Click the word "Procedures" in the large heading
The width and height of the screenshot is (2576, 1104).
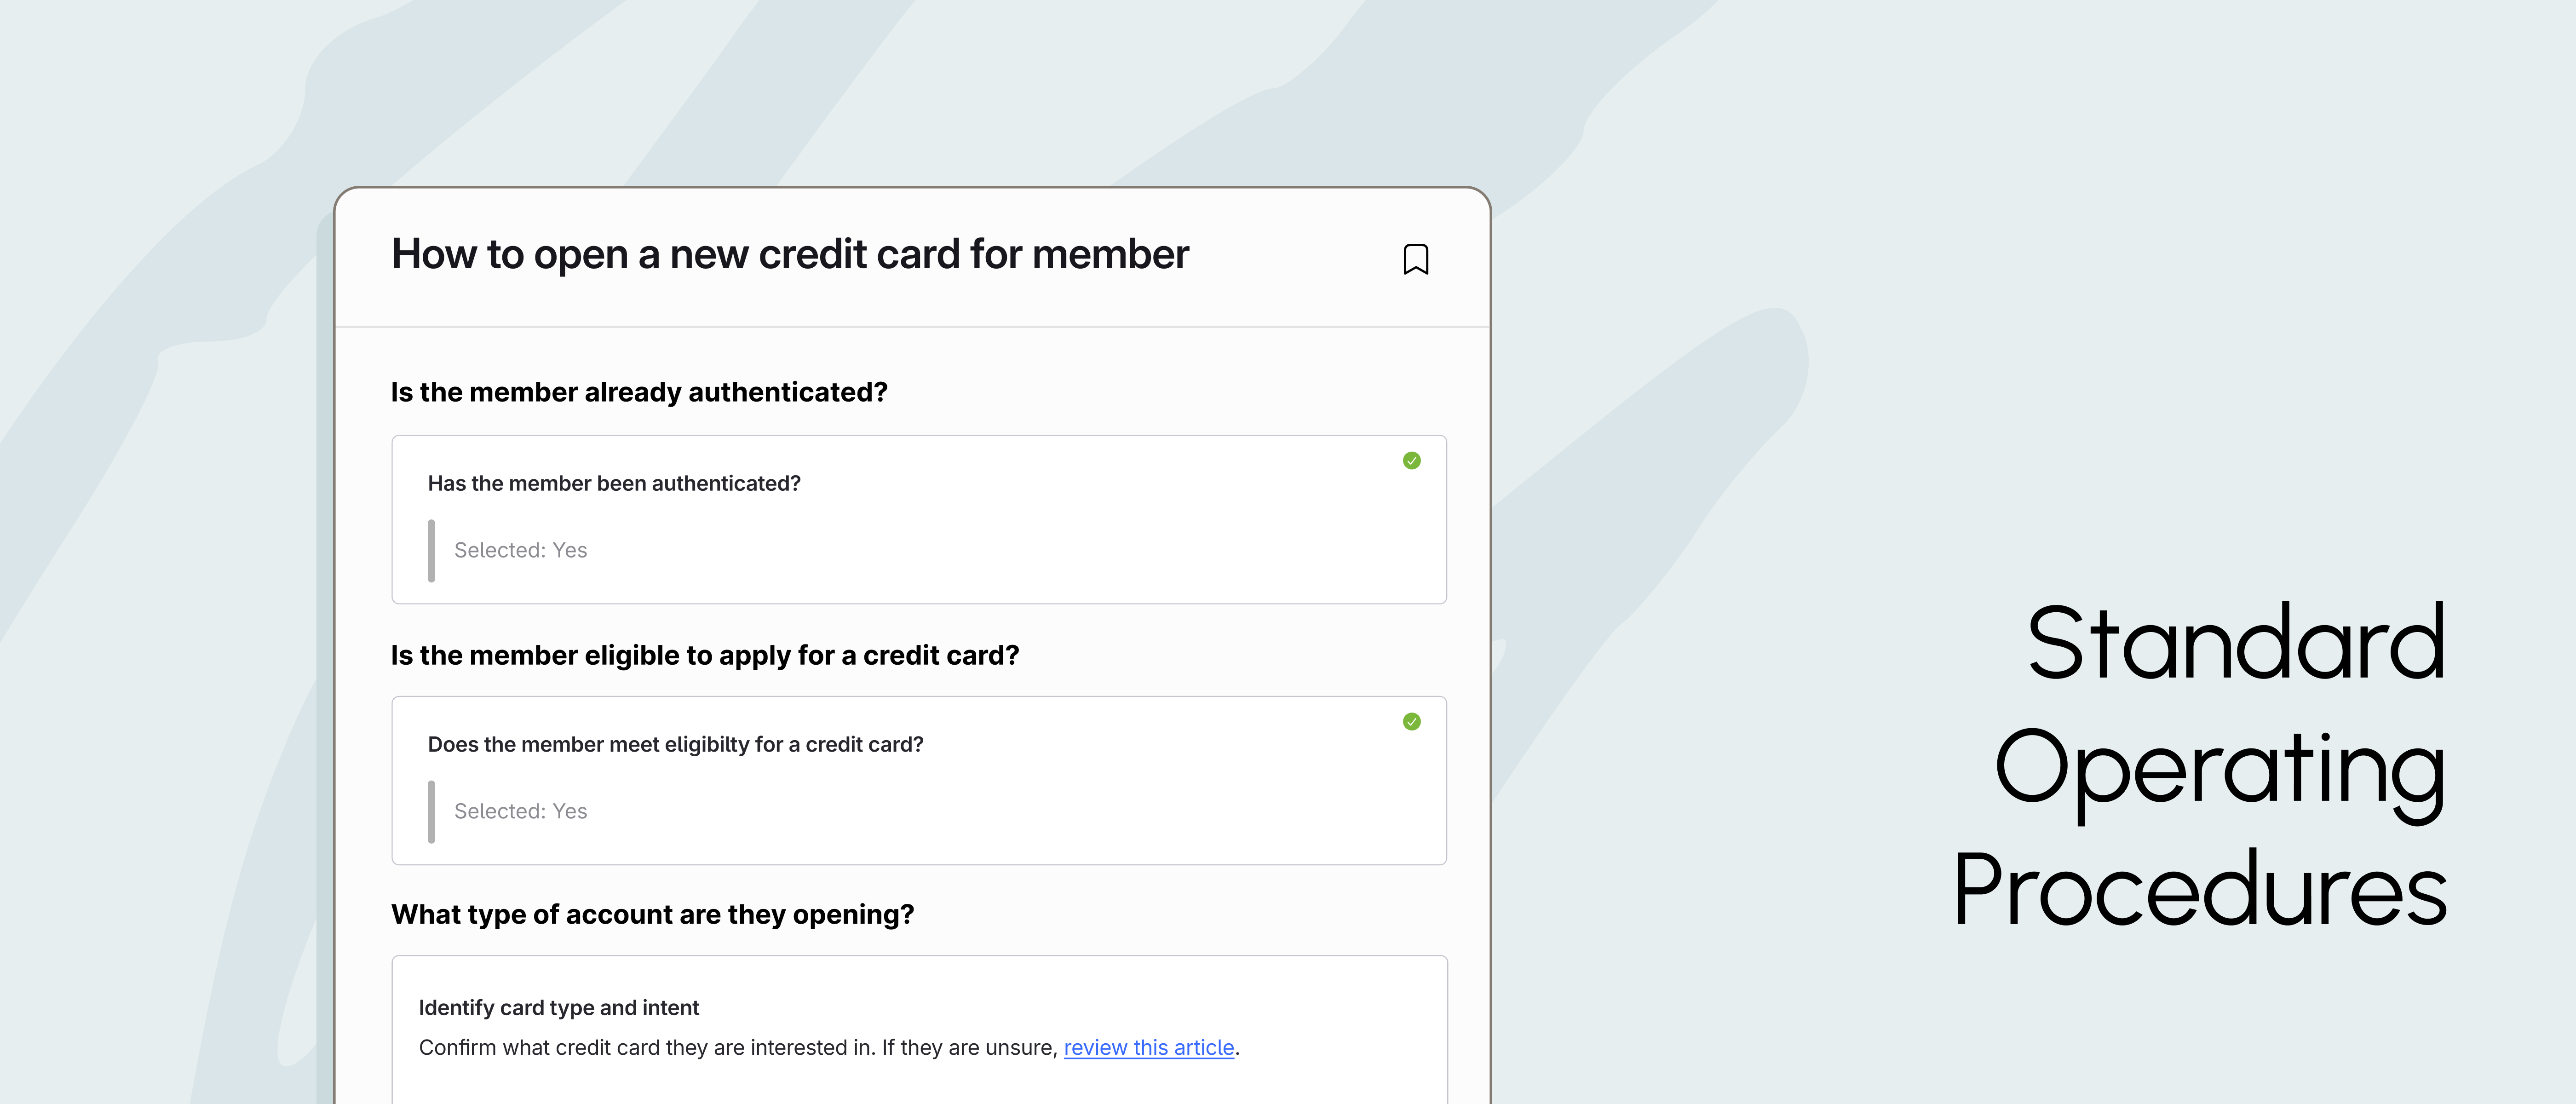pyautogui.click(x=2199, y=890)
